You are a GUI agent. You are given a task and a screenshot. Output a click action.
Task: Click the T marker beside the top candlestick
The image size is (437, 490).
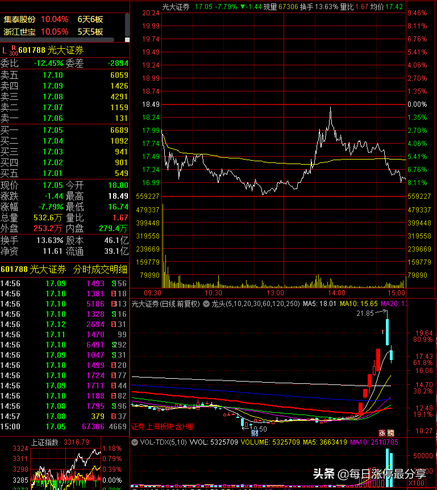click(382, 332)
